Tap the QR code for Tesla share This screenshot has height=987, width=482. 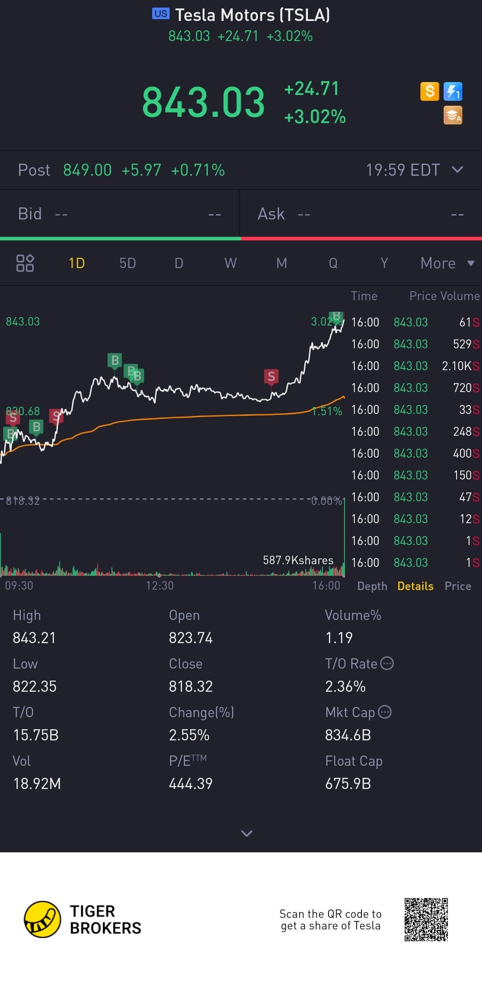coord(426,919)
